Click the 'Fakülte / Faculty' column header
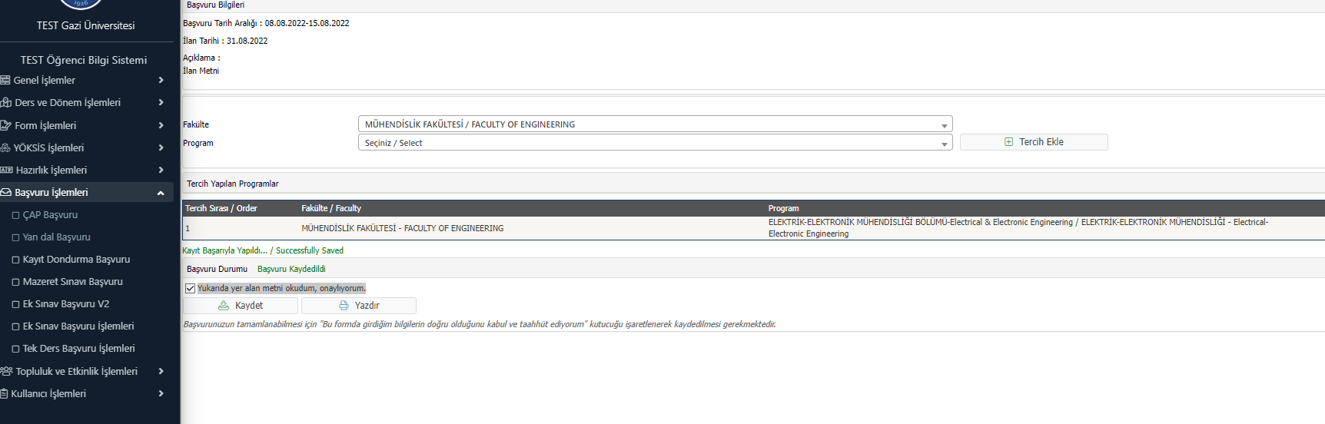 [331, 208]
